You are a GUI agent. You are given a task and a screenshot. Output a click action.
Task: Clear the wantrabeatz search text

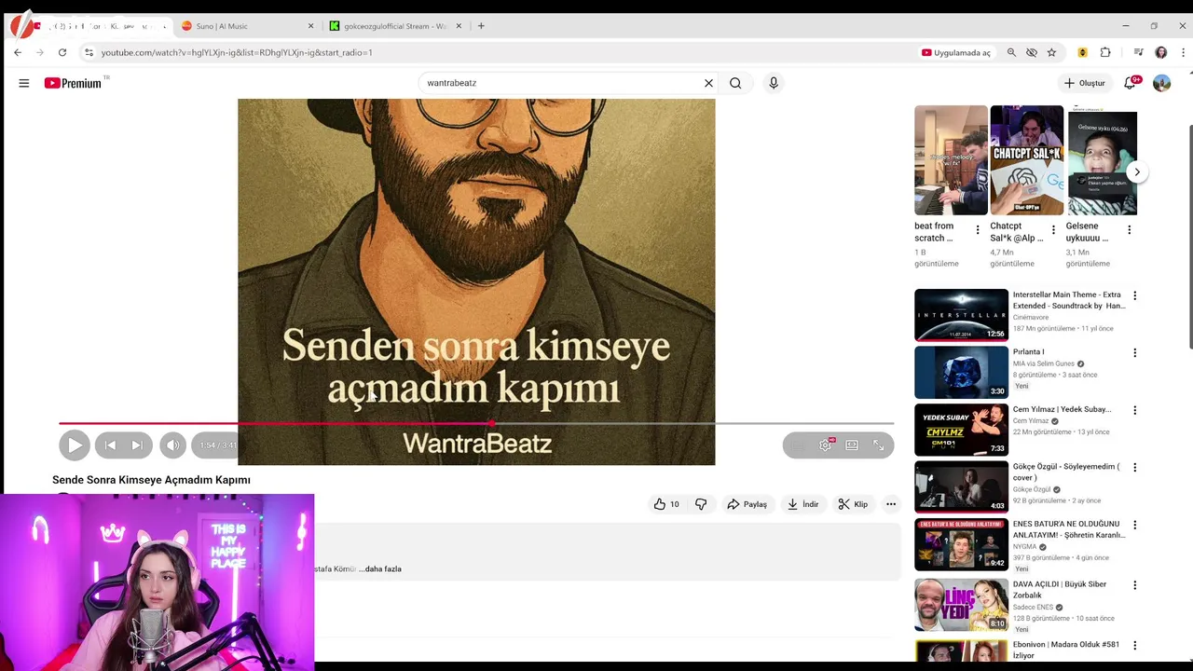[708, 83]
